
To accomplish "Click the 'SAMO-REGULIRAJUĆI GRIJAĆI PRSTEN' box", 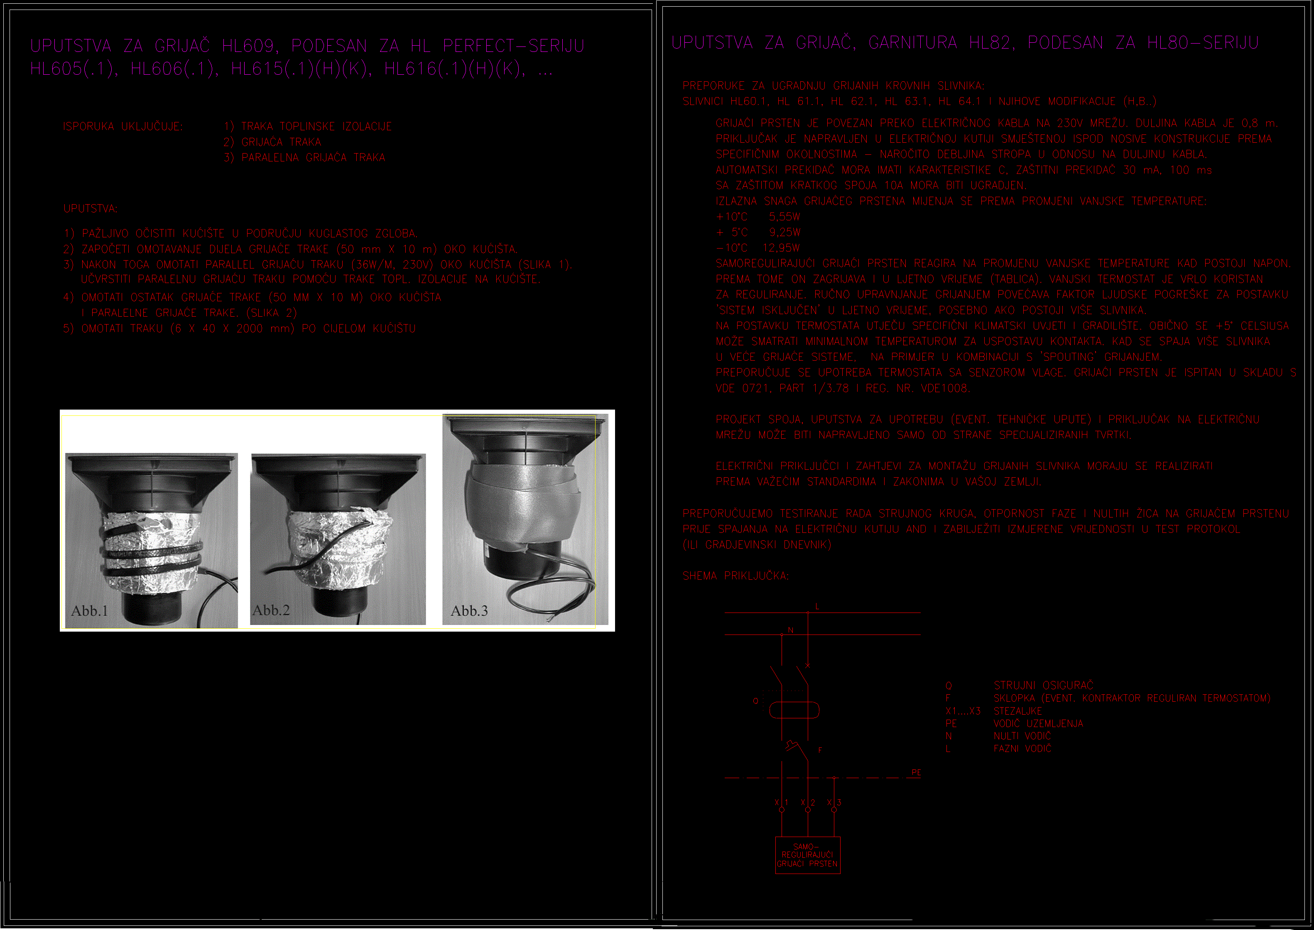I will pyautogui.click(x=808, y=856).
